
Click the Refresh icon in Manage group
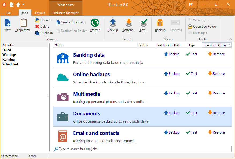[x=95, y=23]
